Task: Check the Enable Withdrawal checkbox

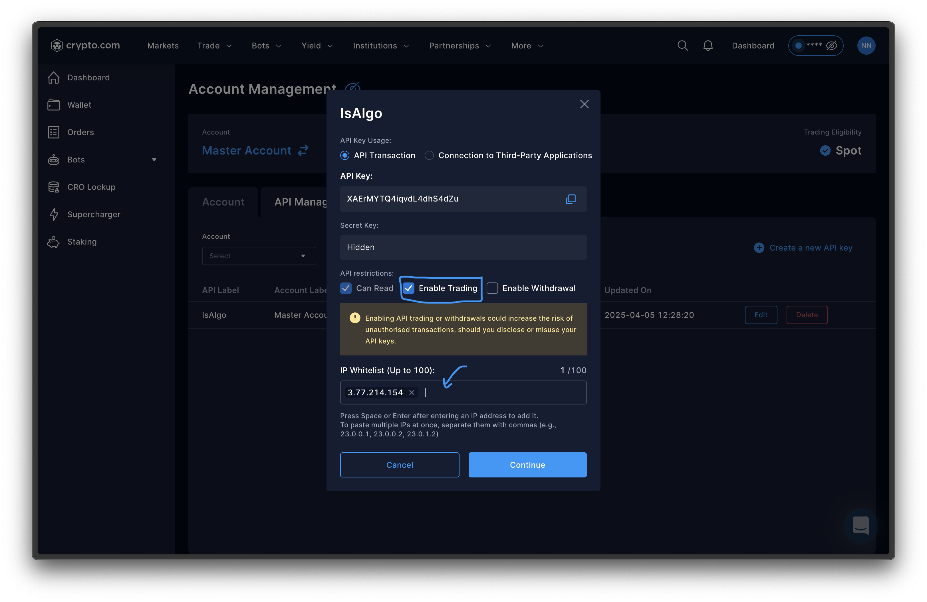Action: coord(492,288)
